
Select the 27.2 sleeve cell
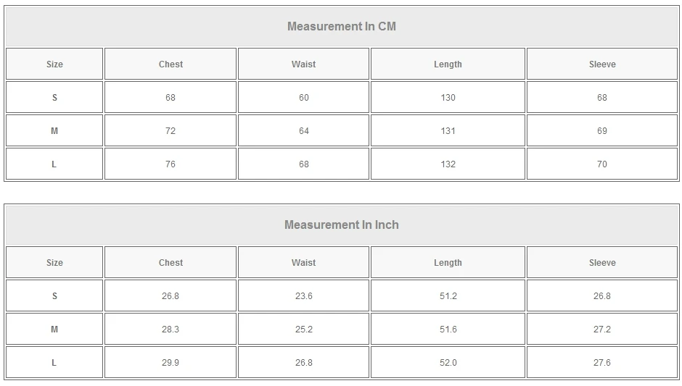[x=602, y=330]
